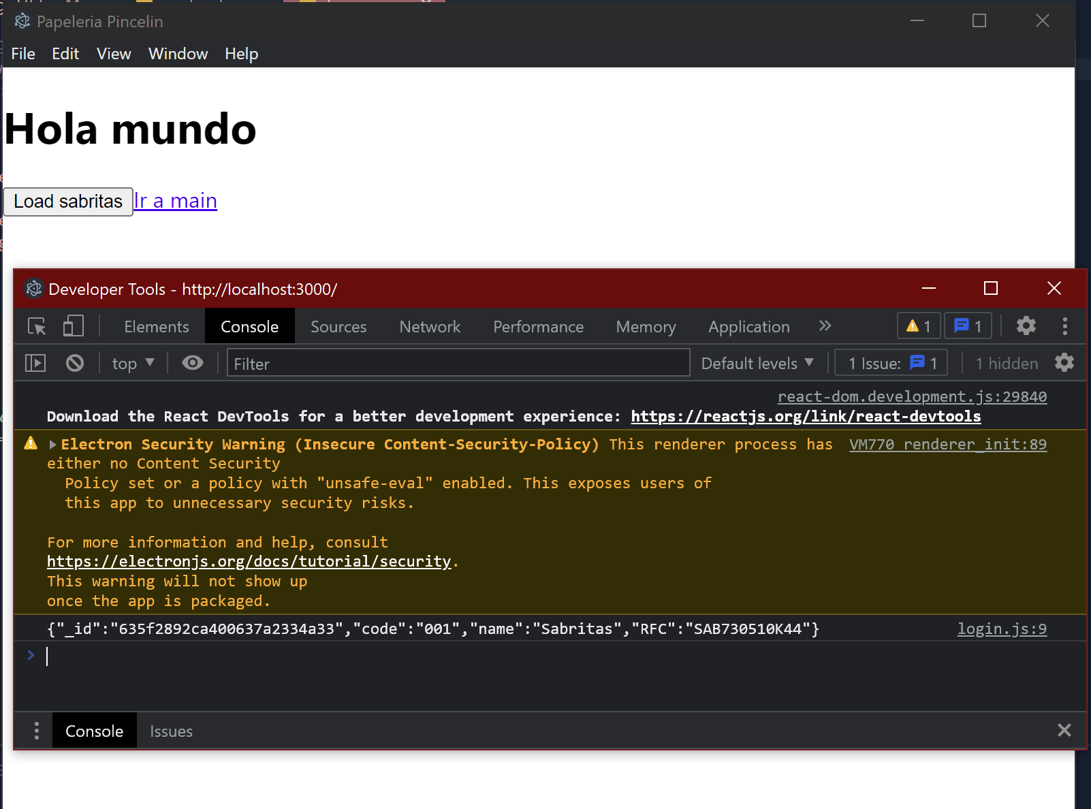Image resolution: width=1091 pixels, height=809 pixels.
Task: Click the clear console icon
Action: pyautogui.click(x=74, y=362)
